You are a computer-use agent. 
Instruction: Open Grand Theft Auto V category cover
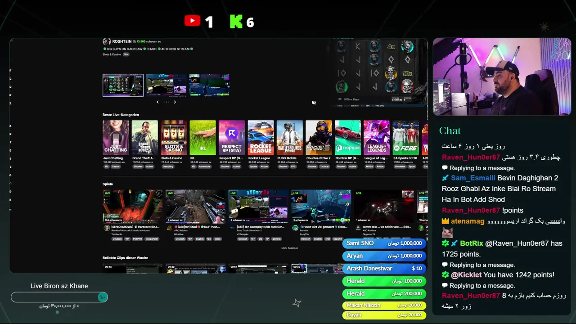(x=145, y=138)
